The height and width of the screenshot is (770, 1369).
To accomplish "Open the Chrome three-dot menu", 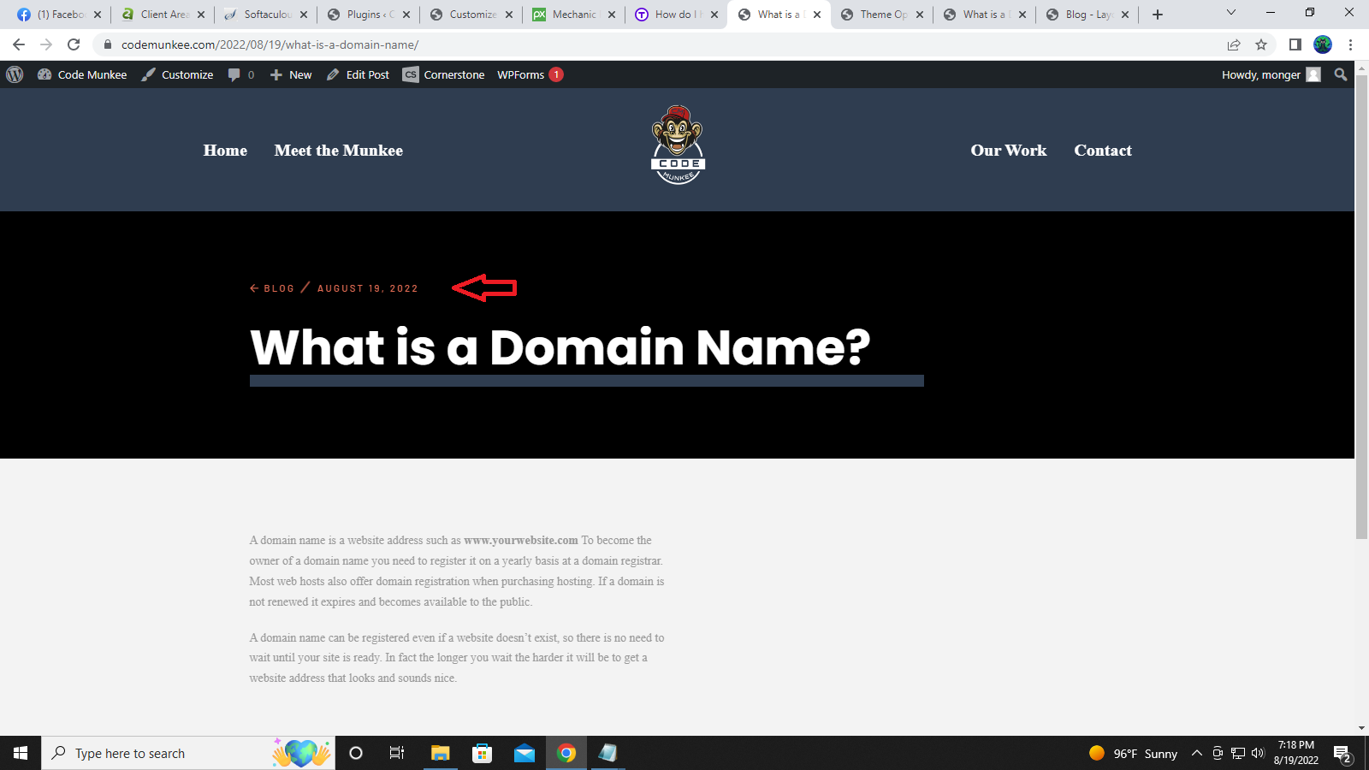I will (x=1350, y=44).
